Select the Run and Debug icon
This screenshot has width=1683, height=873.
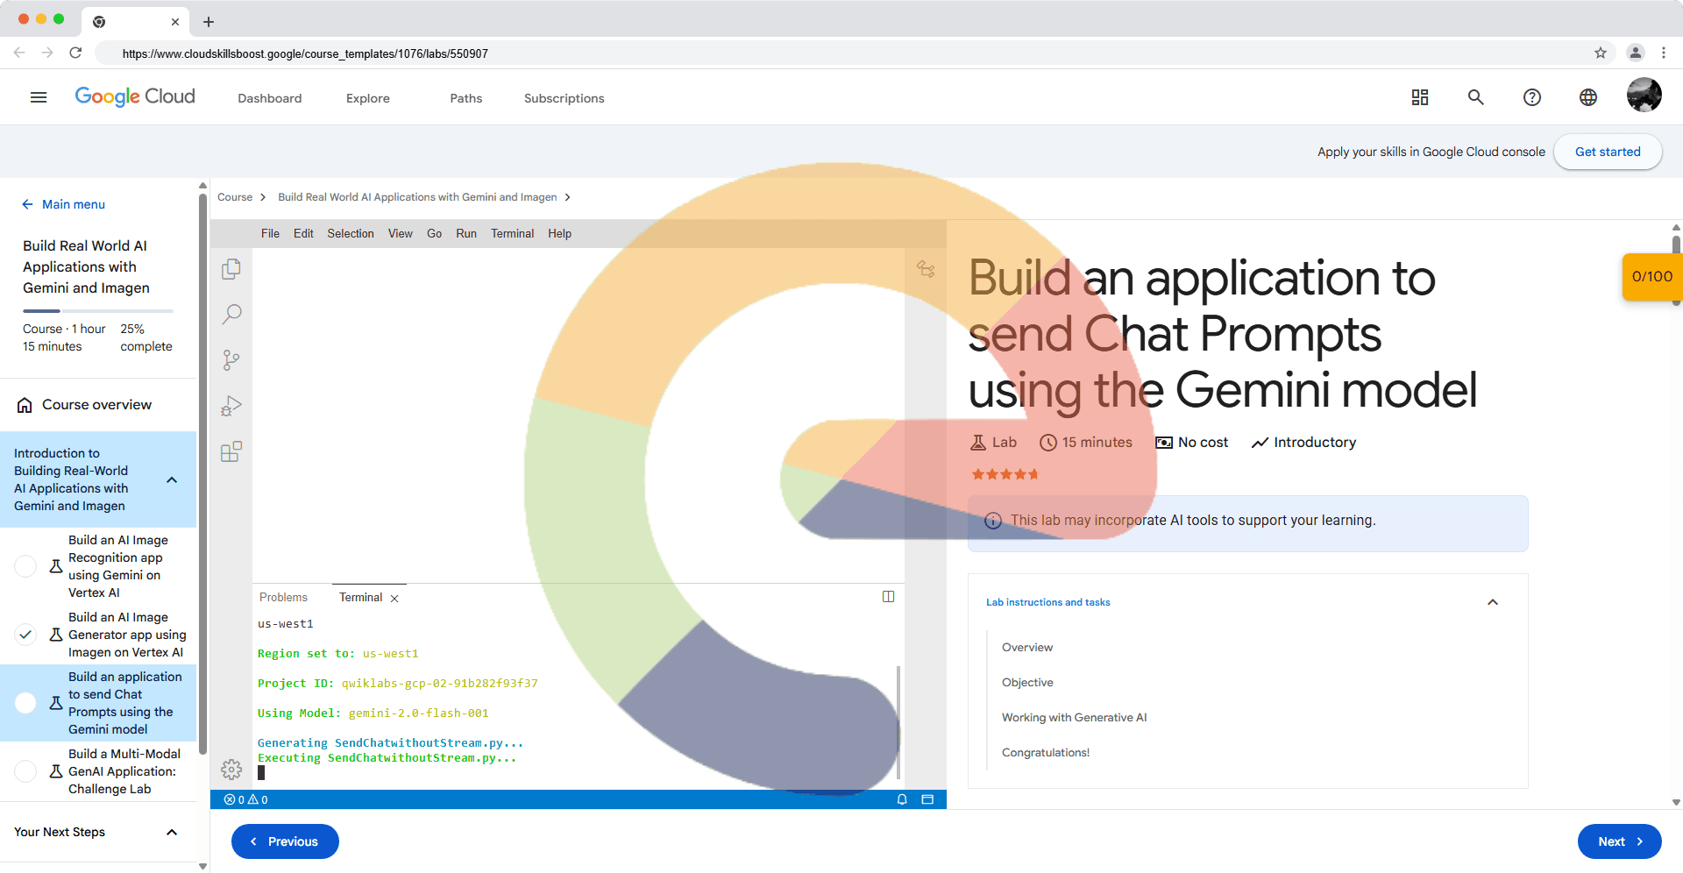coord(231,406)
